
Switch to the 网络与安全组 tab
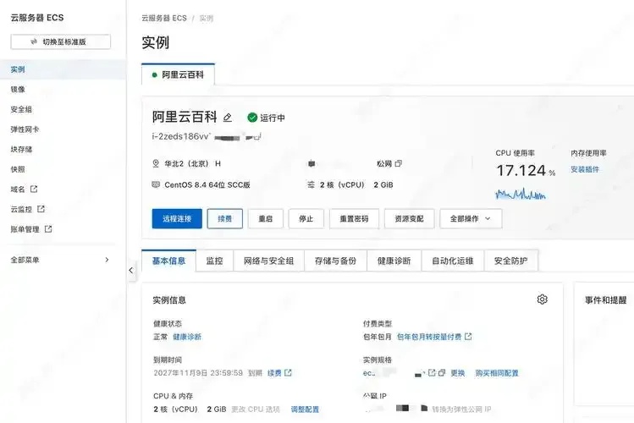[269, 261]
